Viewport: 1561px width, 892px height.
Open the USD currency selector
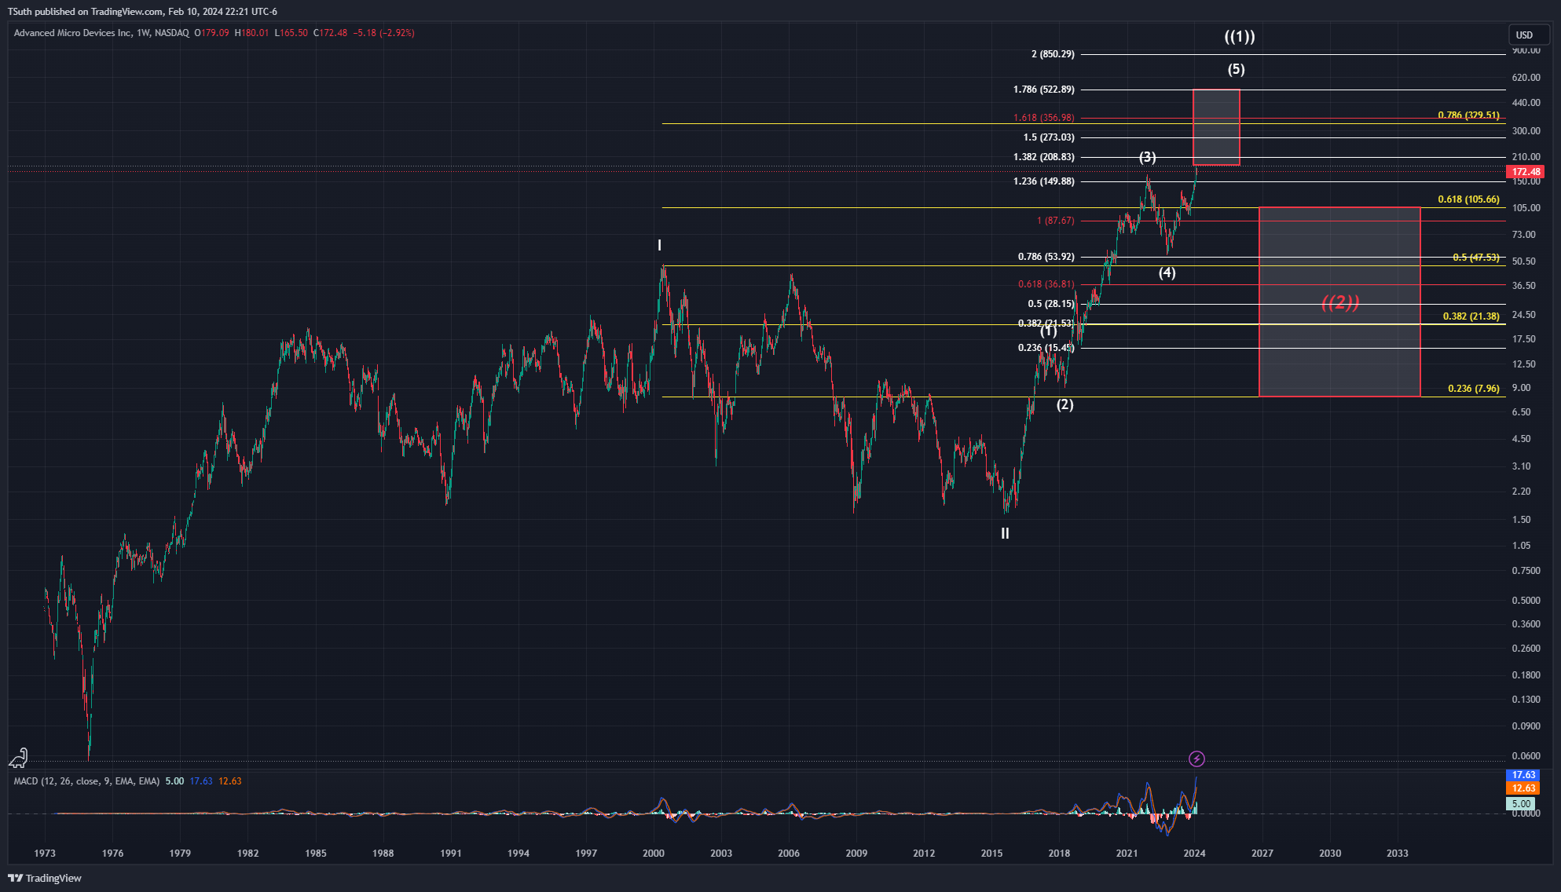[1528, 35]
